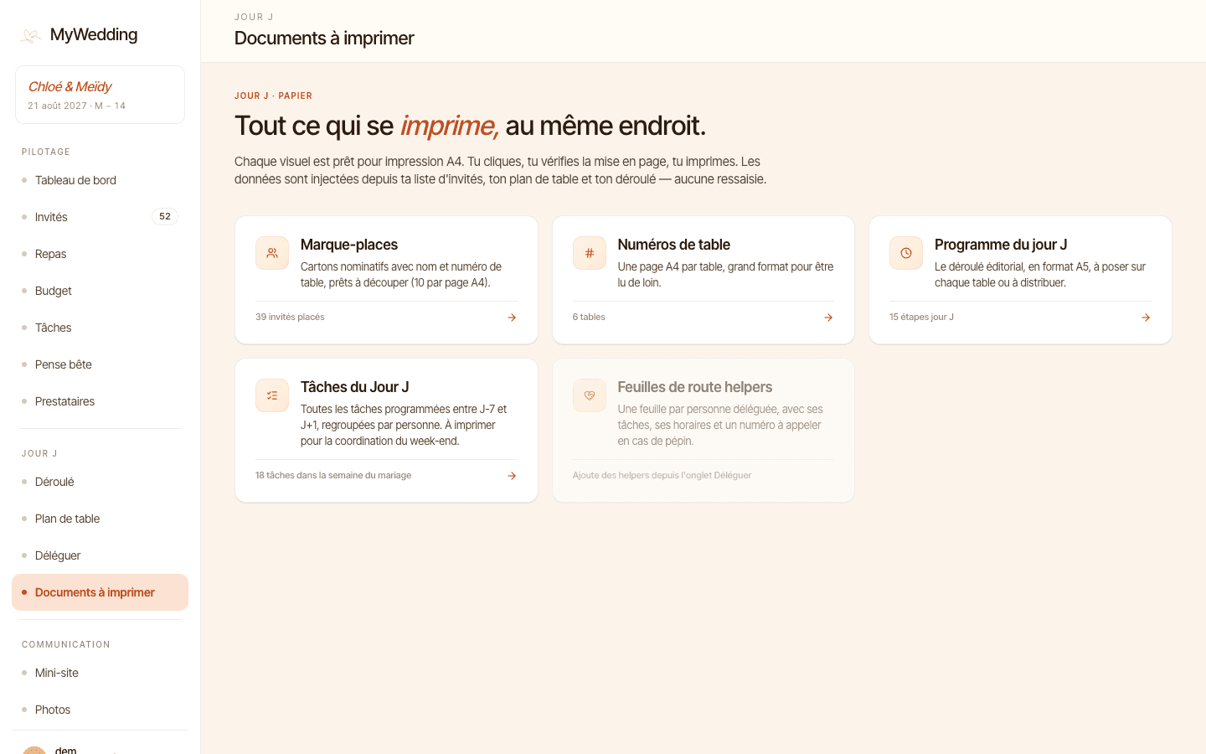
Task: Click the Feuilles de route helpers heart icon
Action: (x=590, y=395)
